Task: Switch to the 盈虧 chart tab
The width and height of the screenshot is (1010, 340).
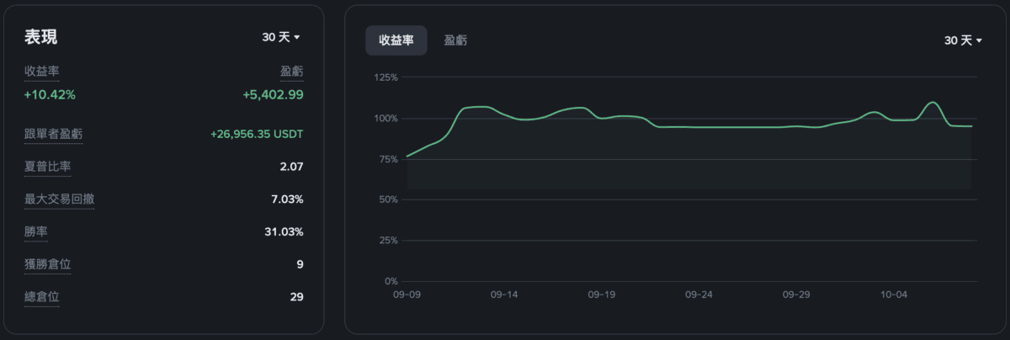Action: pyautogui.click(x=456, y=40)
